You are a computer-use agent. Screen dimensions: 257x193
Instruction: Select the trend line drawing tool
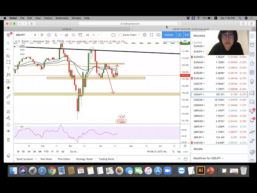[8, 49]
